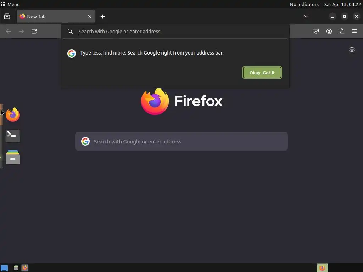Select the New Tab tab
This screenshot has height=272, width=363.
[x=56, y=16]
